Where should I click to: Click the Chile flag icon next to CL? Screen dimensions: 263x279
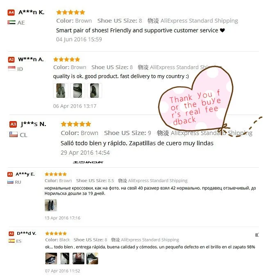point(14,134)
